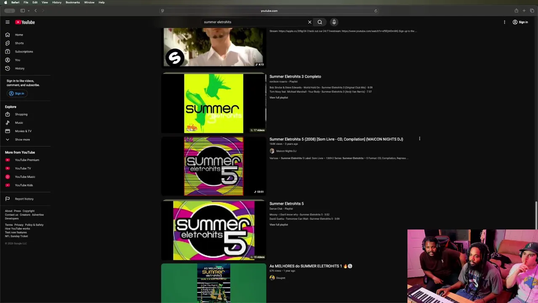View full playlist for Summer Eletrohits 3 Completo

pyautogui.click(x=279, y=98)
